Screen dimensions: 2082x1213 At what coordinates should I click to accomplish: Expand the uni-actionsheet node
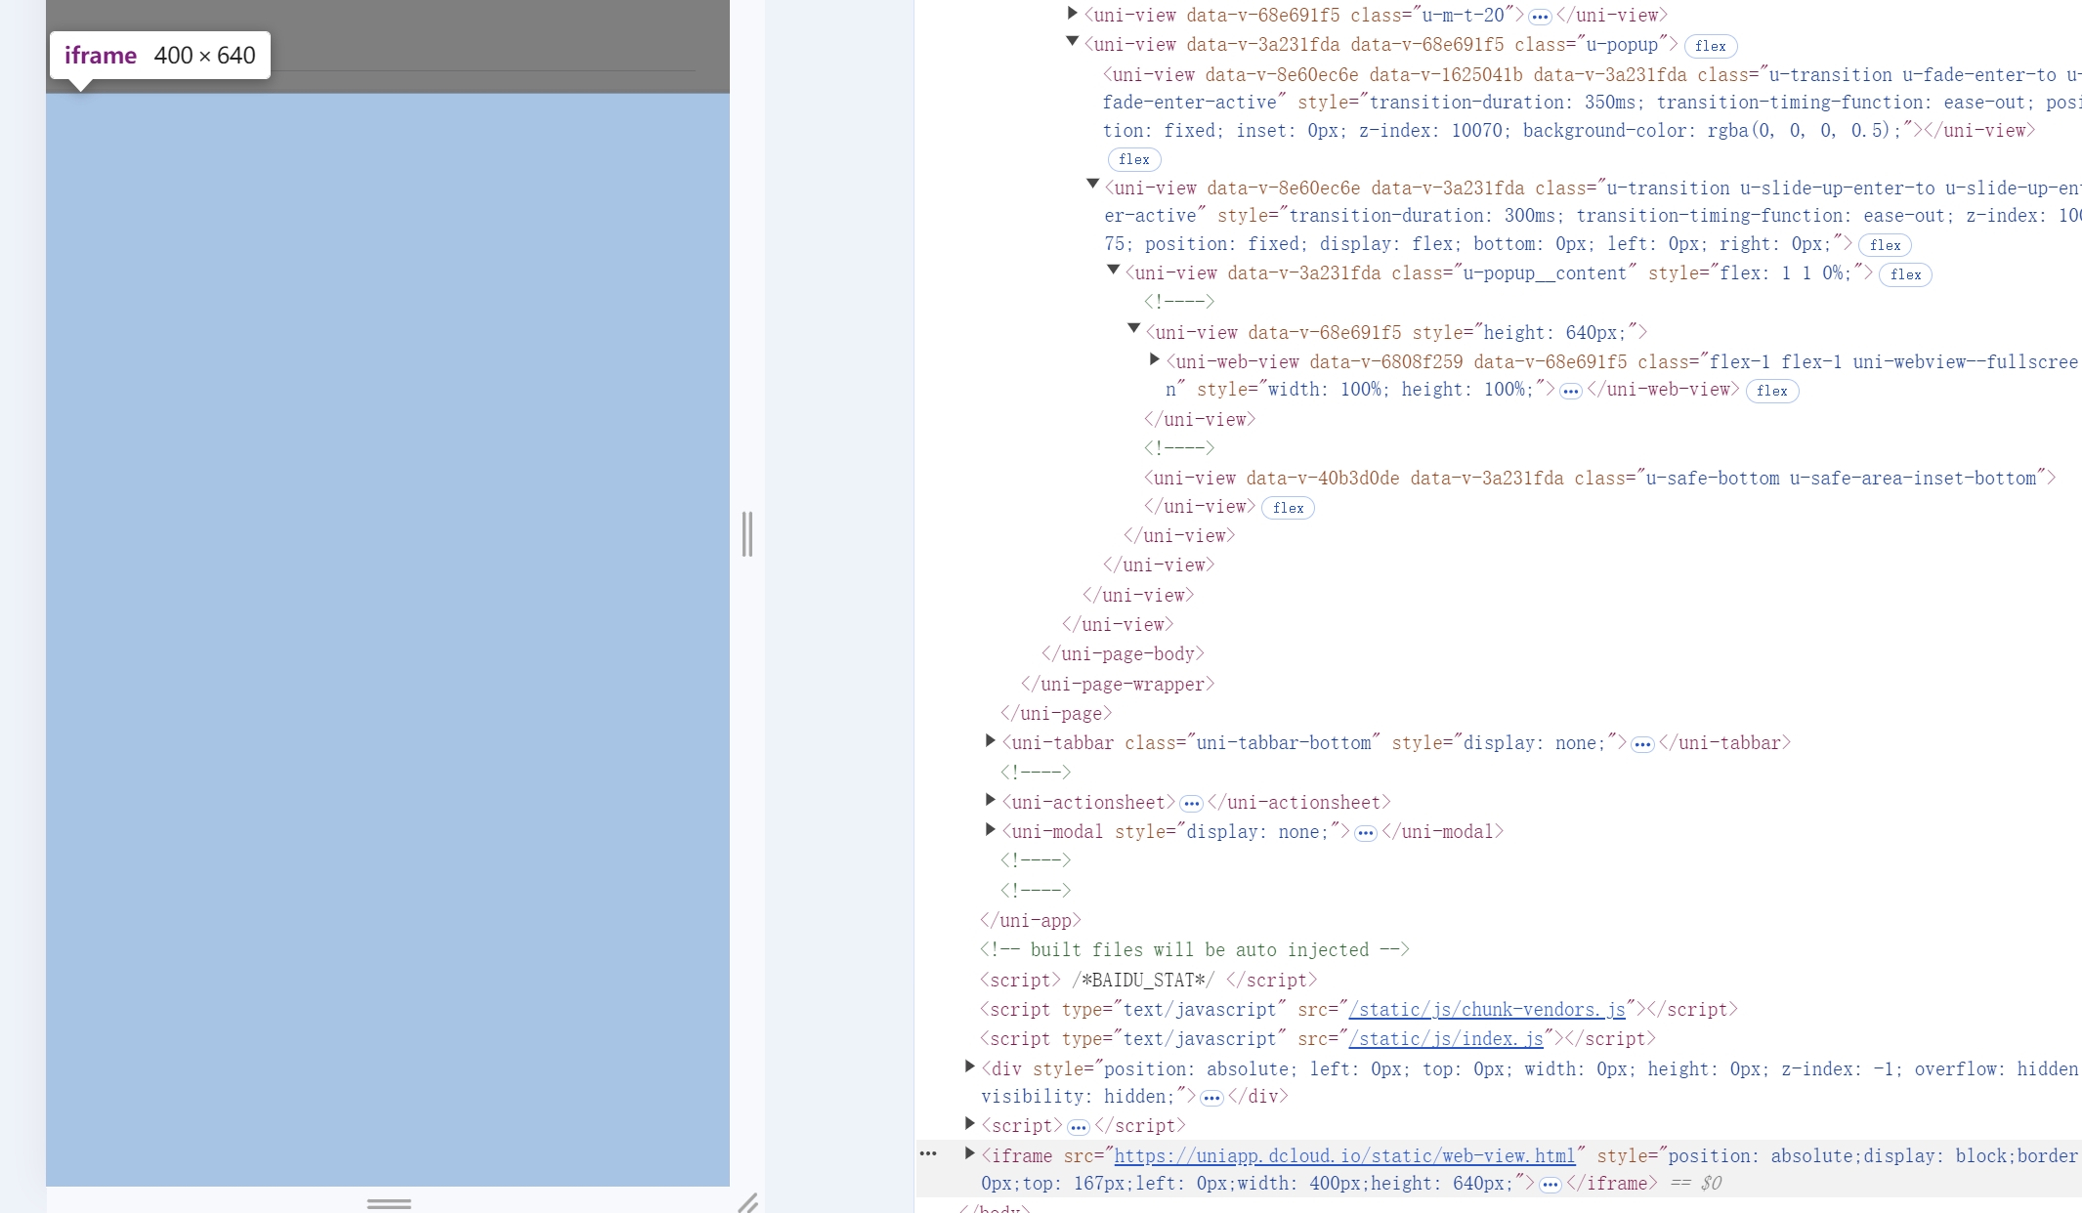990,801
